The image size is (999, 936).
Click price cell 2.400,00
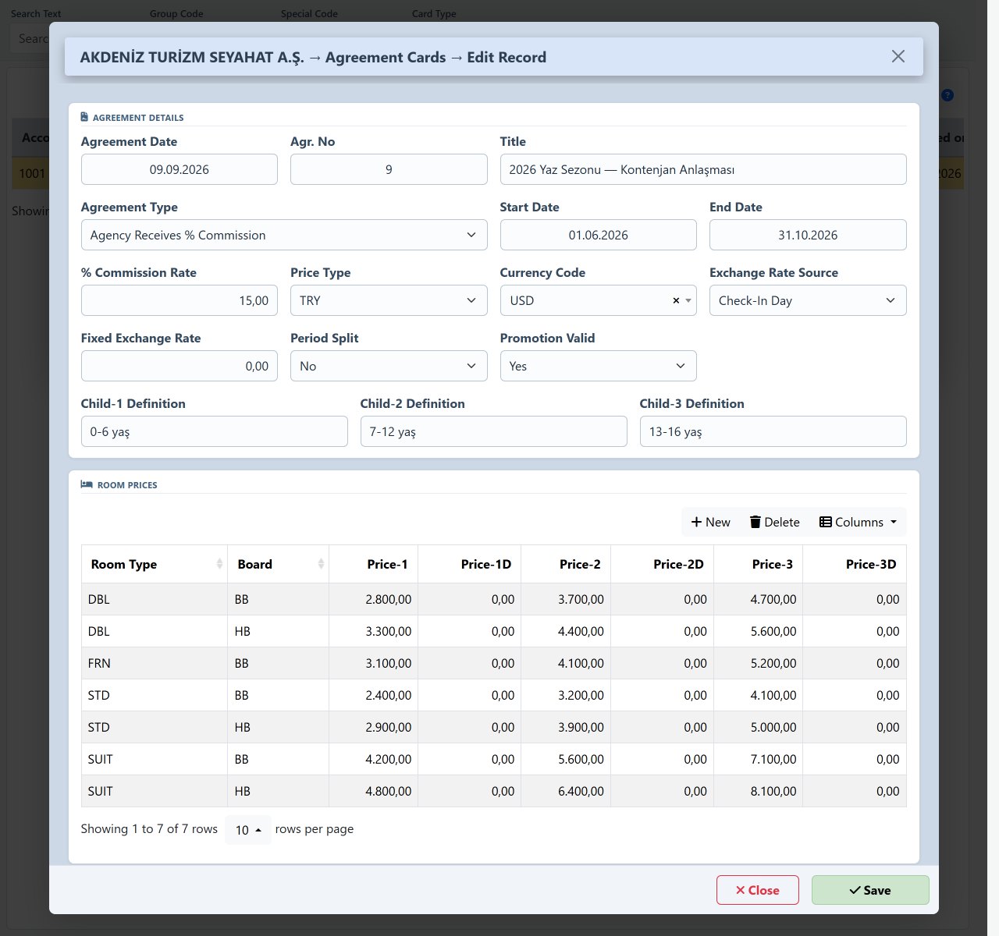(x=374, y=695)
